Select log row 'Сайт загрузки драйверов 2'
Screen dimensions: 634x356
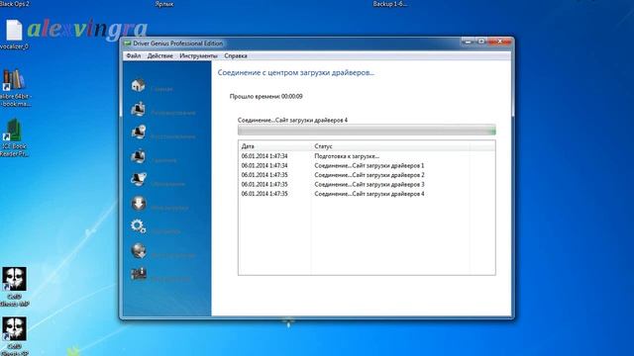click(x=367, y=175)
